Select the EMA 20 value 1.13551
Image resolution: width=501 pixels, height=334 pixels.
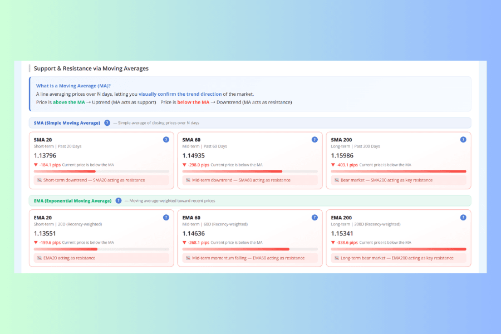click(x=45, y=234)
